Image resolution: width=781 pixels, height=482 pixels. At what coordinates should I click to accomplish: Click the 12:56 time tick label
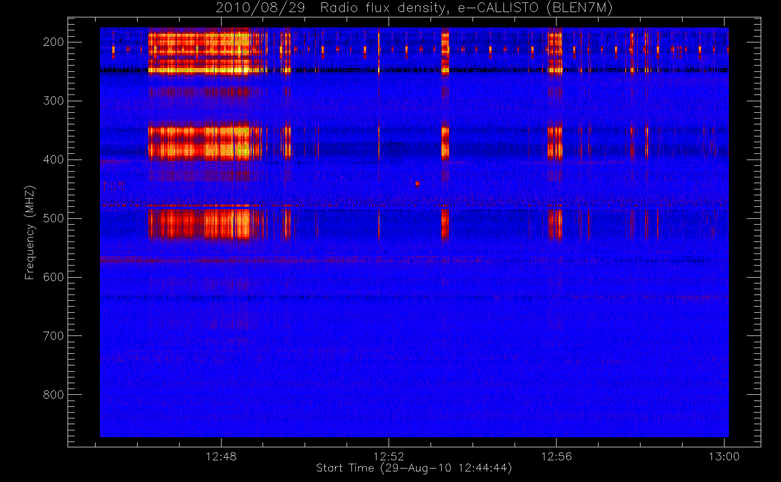coord(556,456)
